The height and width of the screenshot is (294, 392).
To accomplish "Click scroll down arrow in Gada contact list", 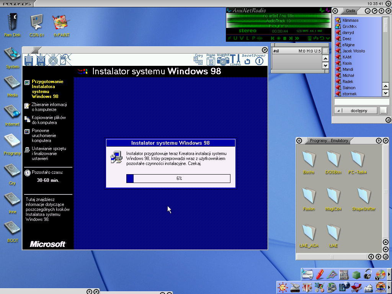I will pos(385,93).
